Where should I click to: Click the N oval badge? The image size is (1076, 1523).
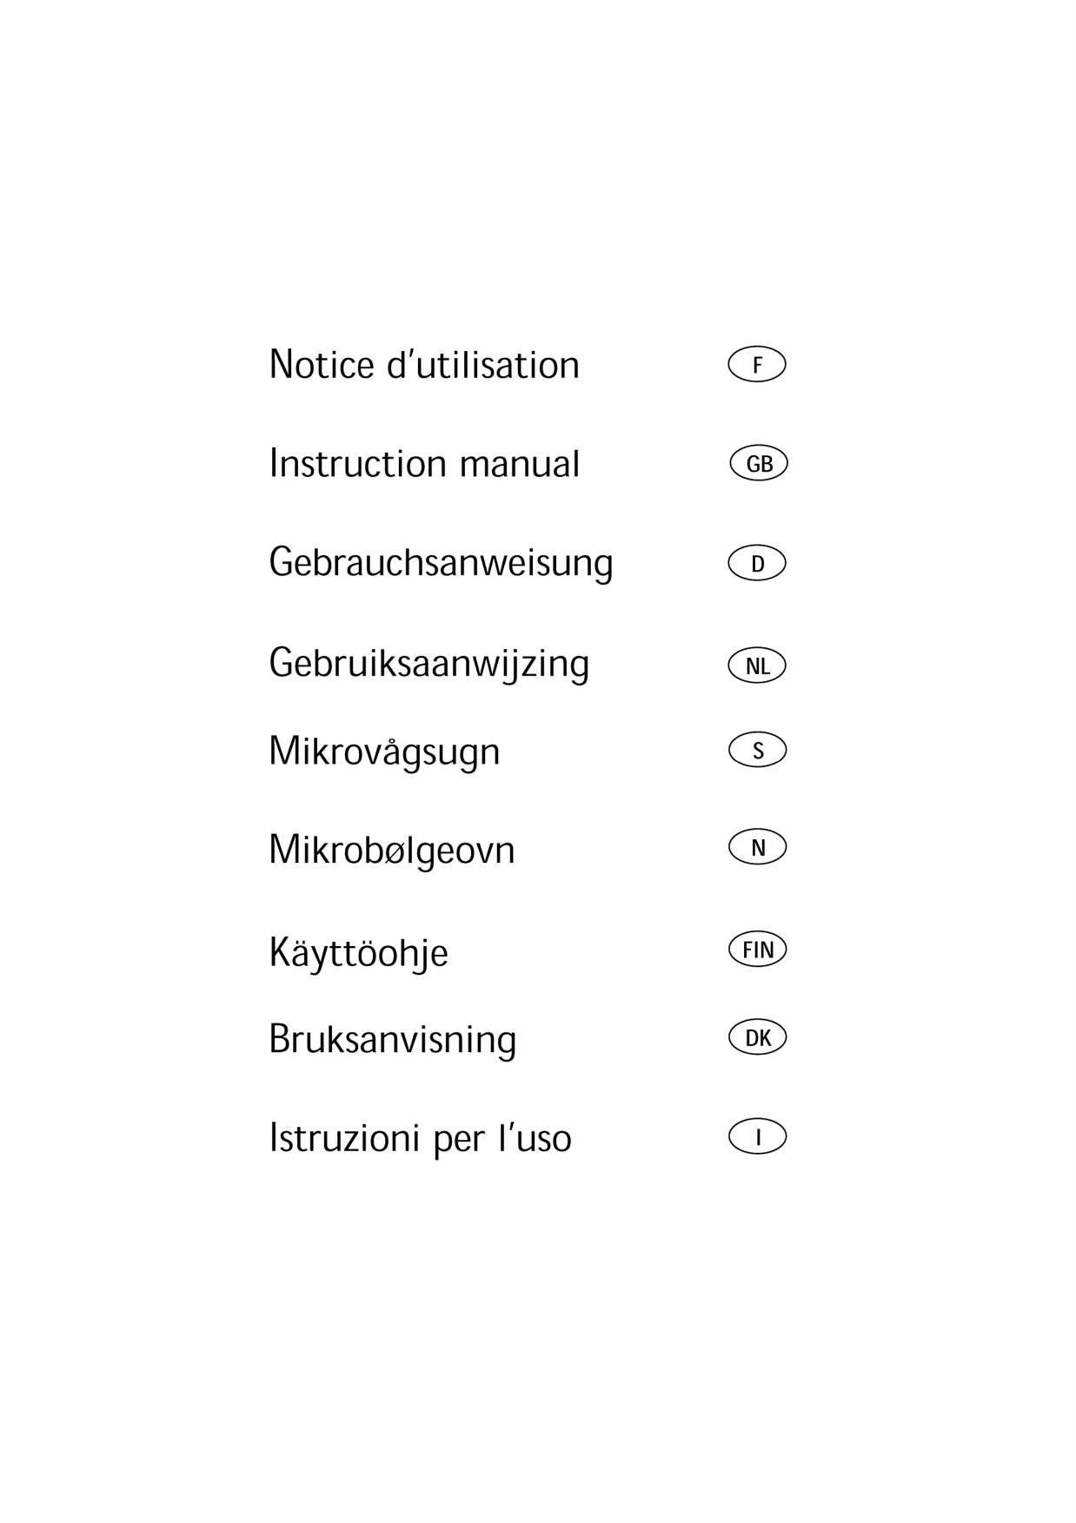758,847
